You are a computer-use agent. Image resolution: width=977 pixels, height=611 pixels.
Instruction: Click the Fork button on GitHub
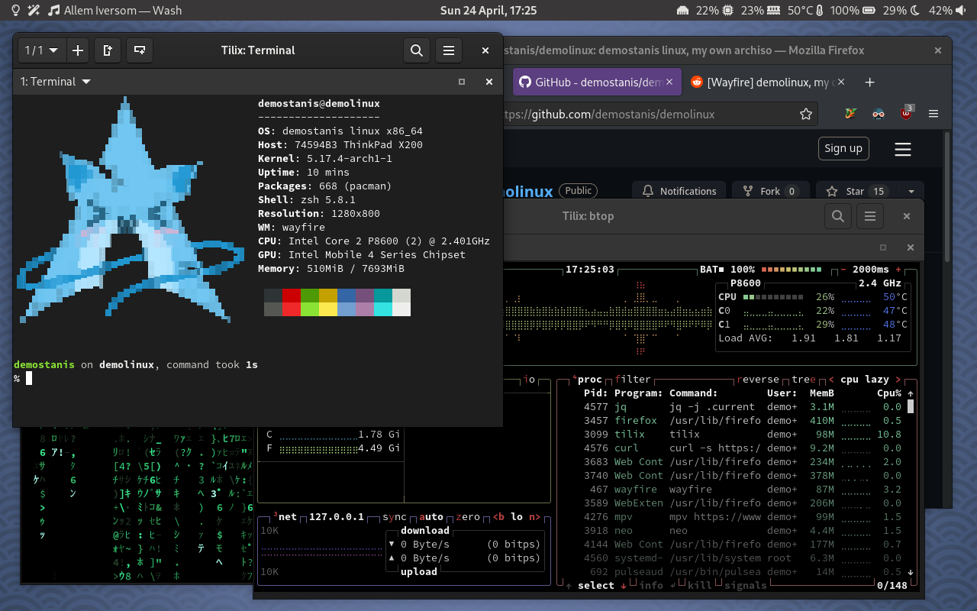pos(770,191)
